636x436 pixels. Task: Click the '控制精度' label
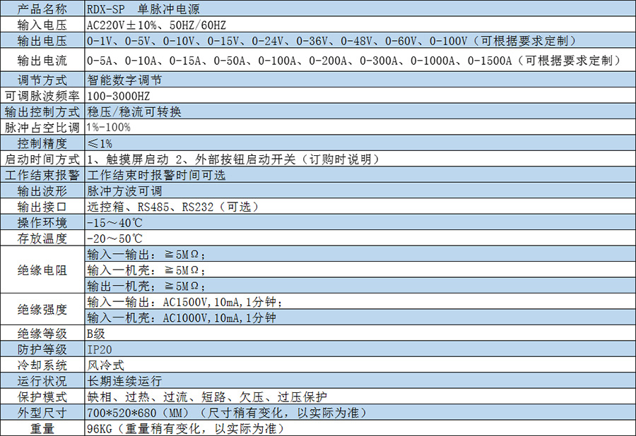(x=42, y=143)
